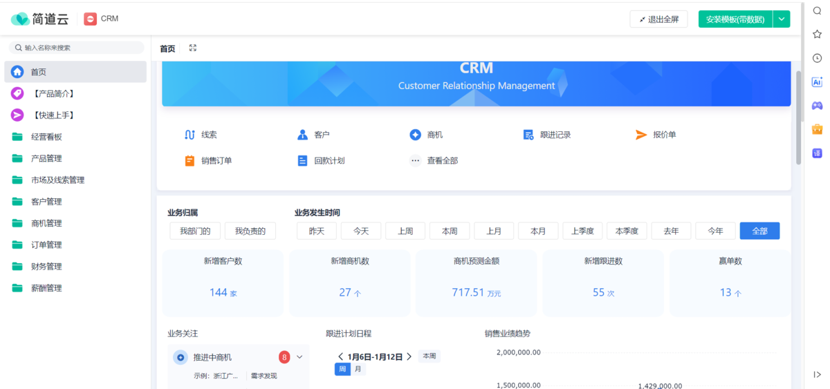Image resolution: width=830 pixels, height=389 pixels.
Task: Switch calendar to 周 view
Action: click(x=343, y=369)
